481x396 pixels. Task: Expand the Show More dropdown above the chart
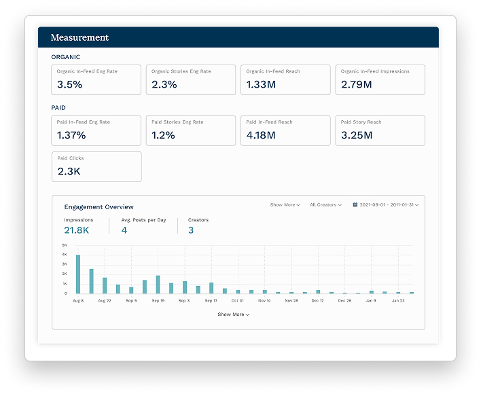click(285, 204)
